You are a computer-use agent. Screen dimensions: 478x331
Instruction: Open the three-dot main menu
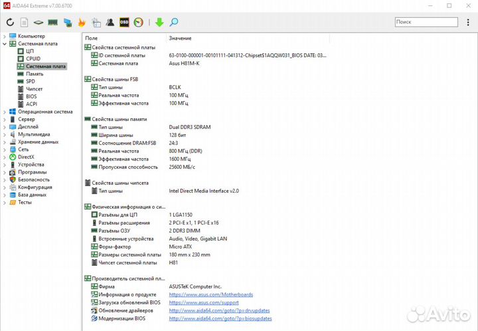point(468,22)
